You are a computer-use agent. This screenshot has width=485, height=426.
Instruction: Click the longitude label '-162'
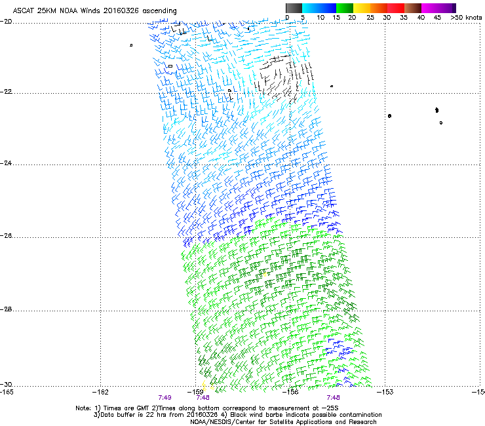click(100, 392)
